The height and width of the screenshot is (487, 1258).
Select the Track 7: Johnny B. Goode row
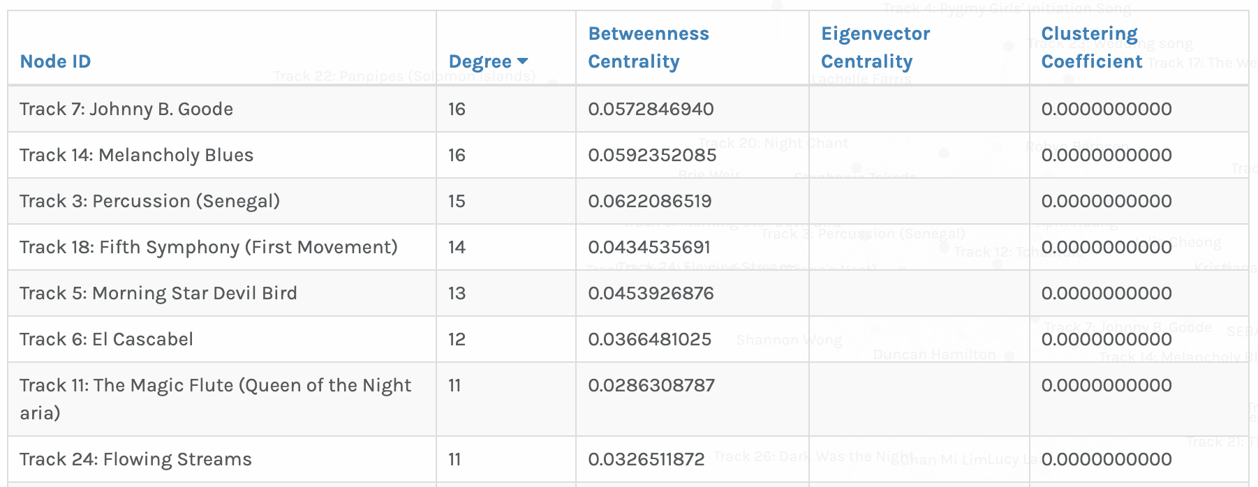coord(126,109)
